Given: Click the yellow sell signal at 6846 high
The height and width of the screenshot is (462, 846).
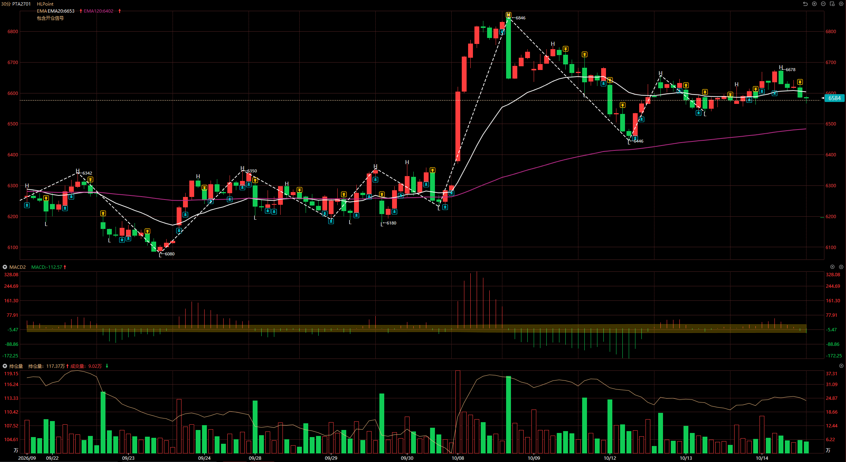Looking at the screenshot, I should pyautogui.click(x=508, y=15).
